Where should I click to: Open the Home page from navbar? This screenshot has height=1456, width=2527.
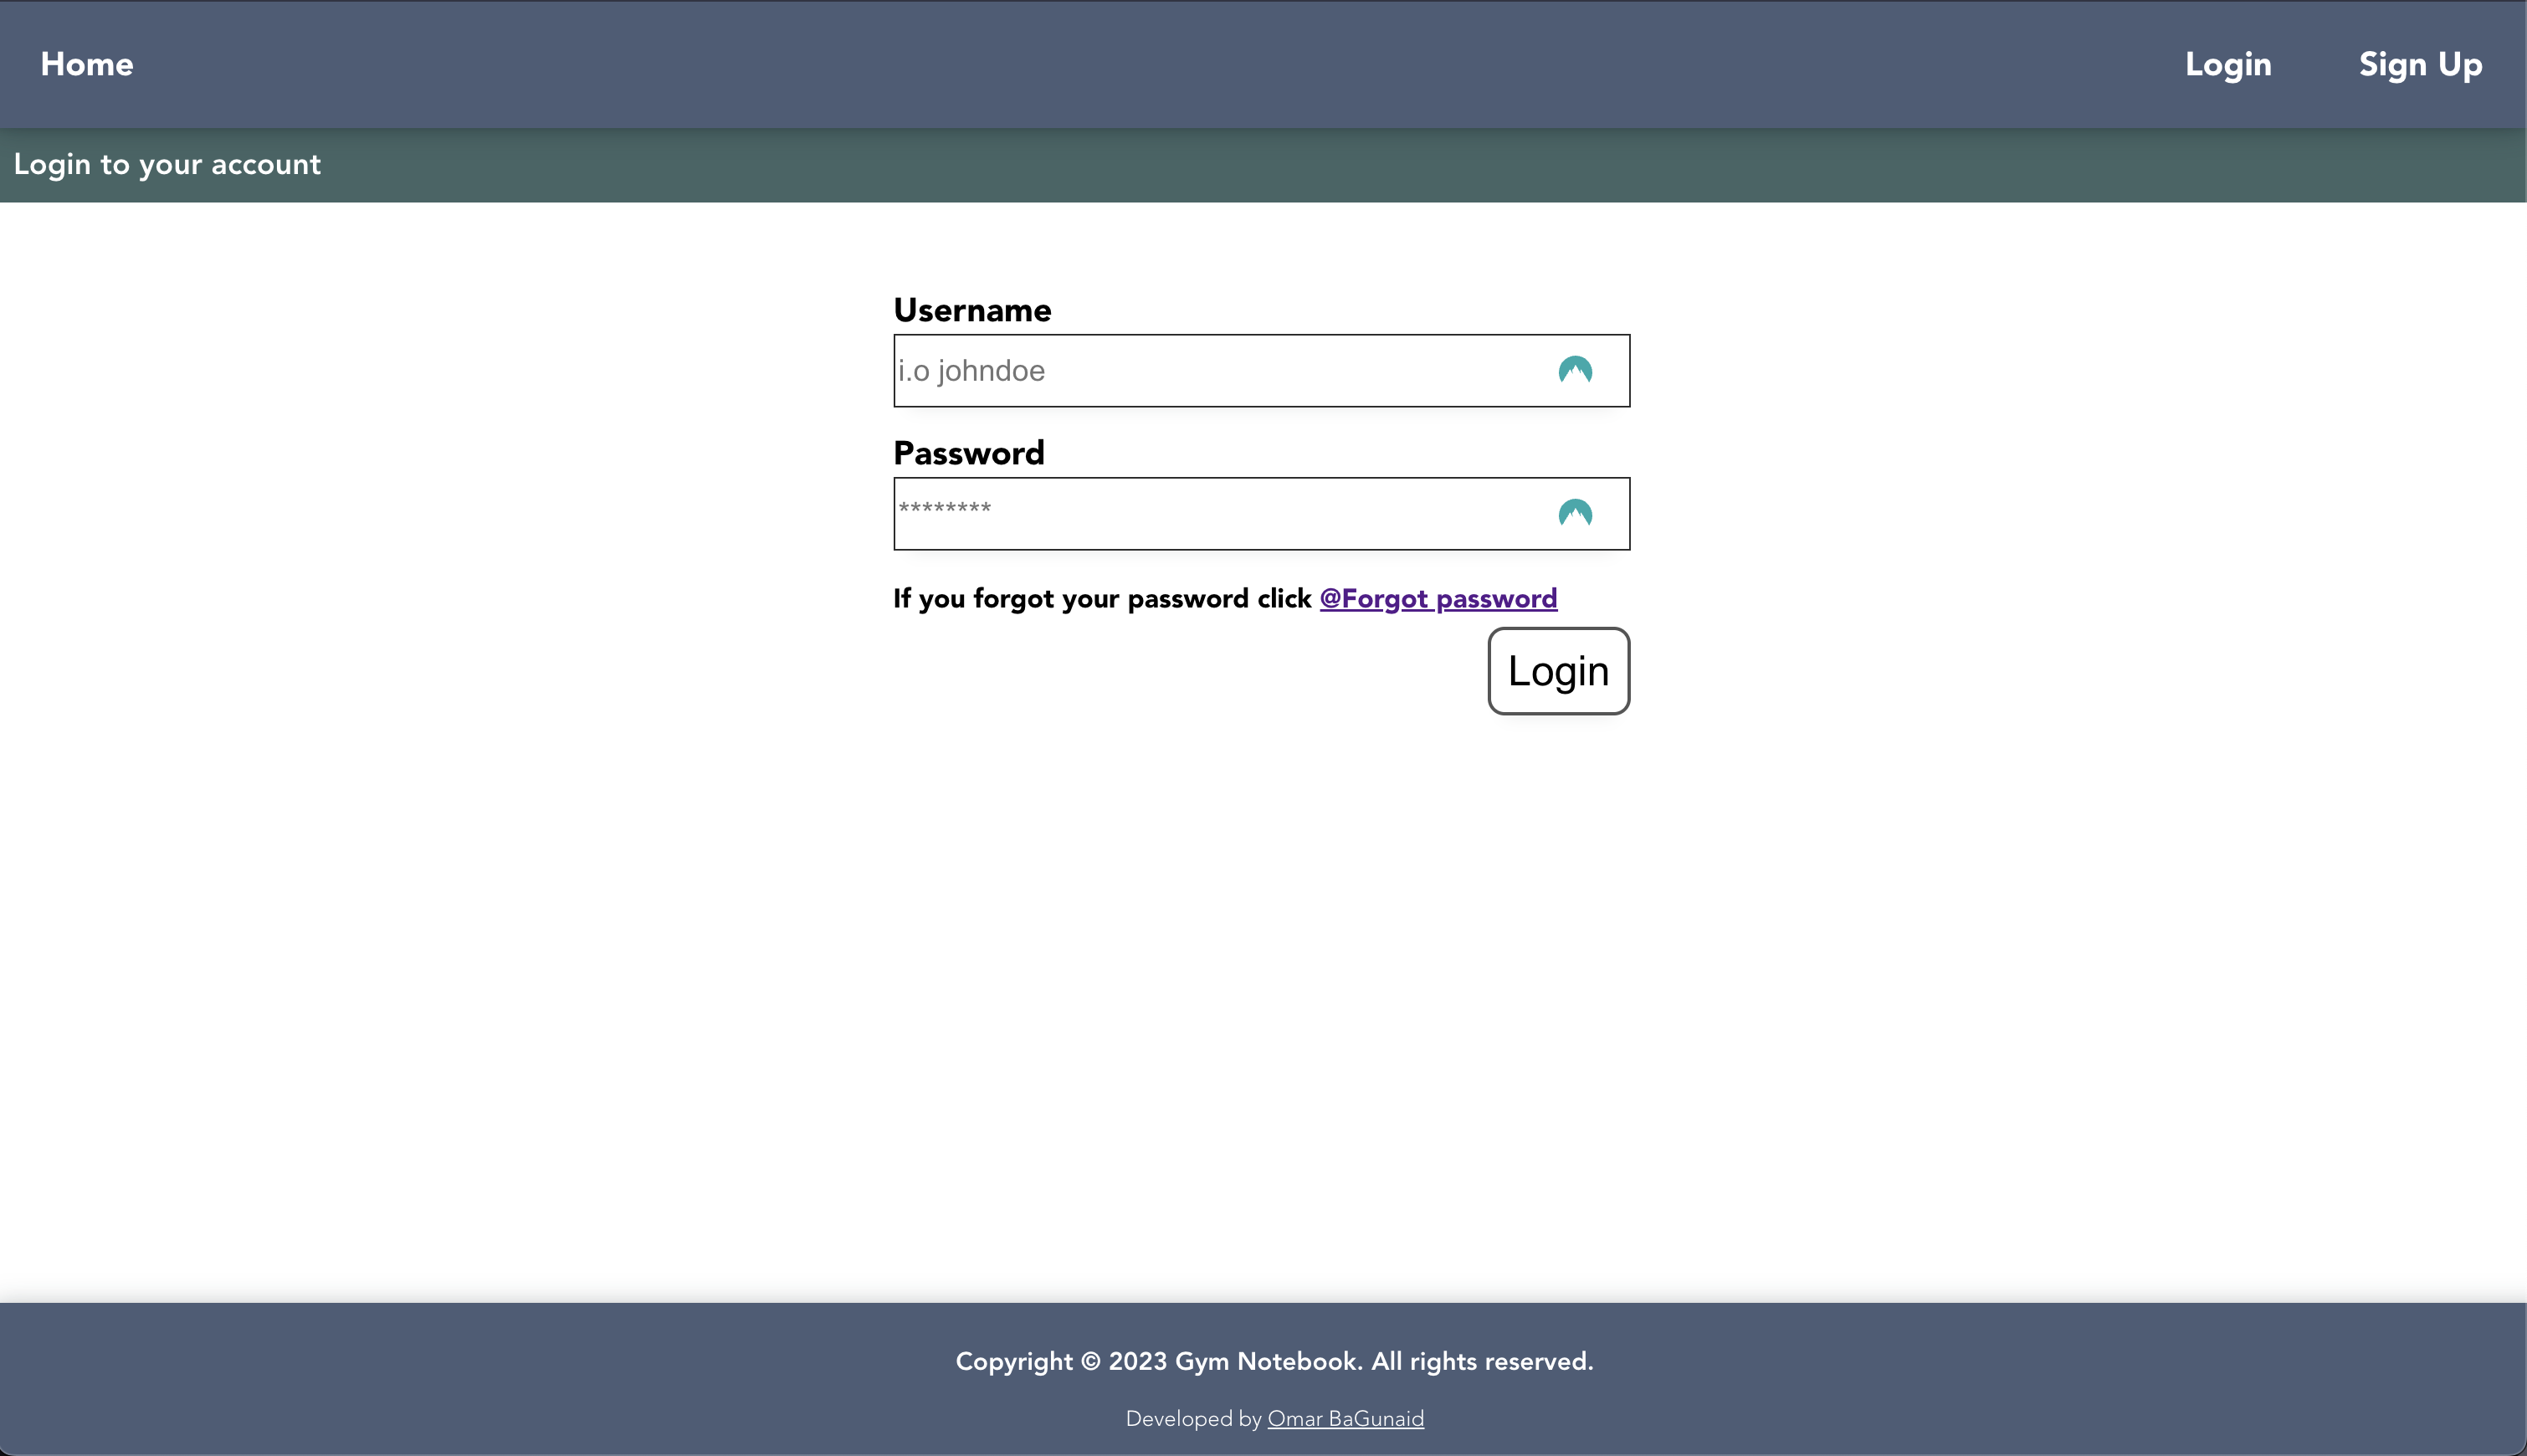(87, 64)
